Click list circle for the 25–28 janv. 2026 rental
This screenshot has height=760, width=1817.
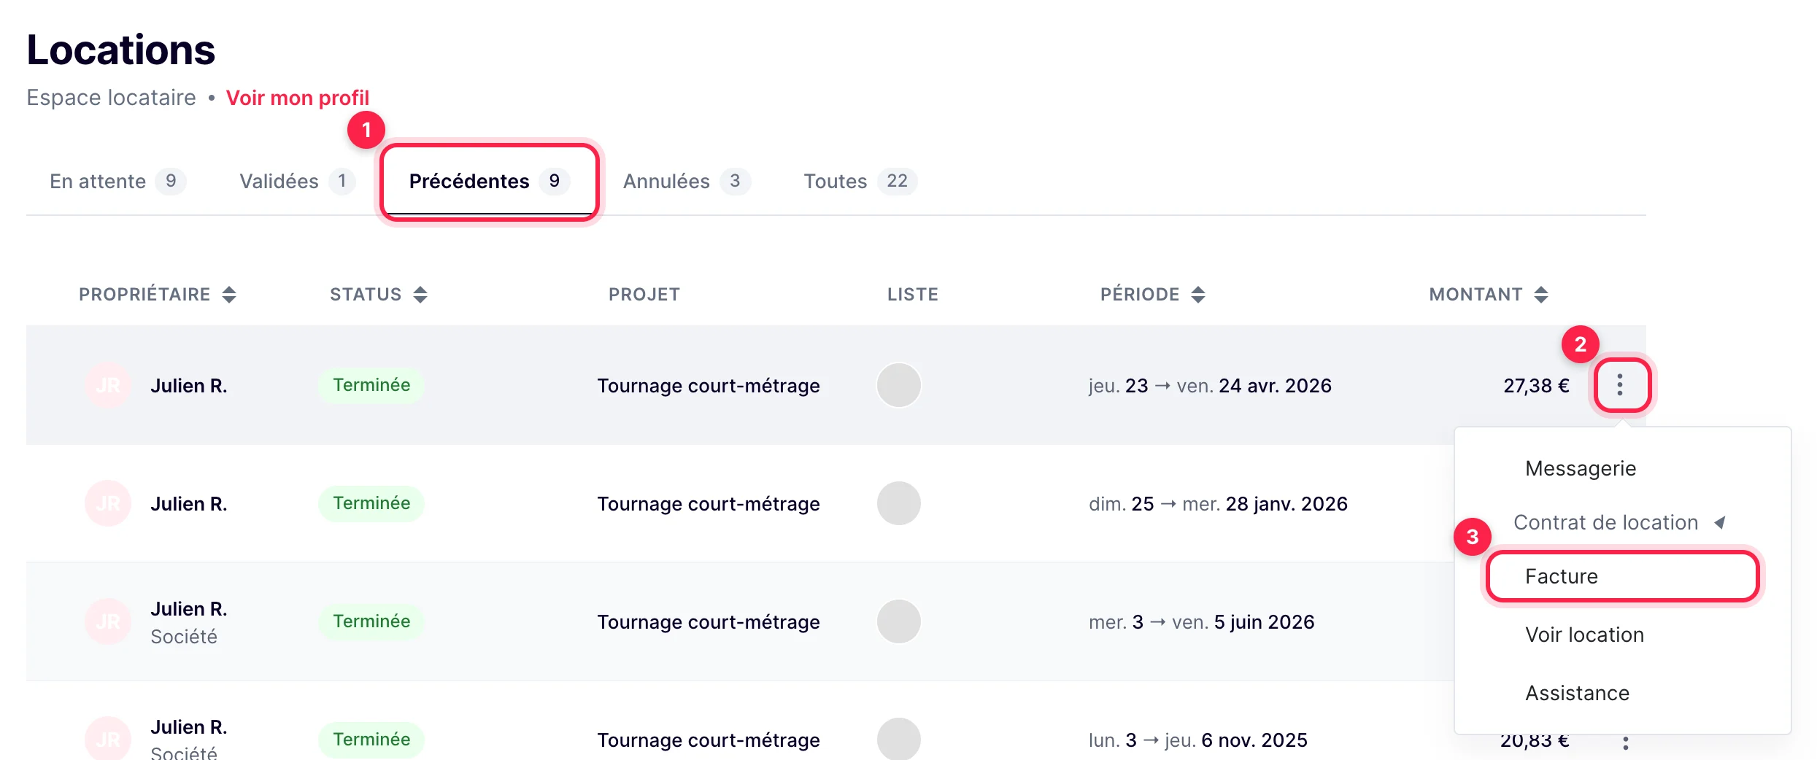click(898, 503)
